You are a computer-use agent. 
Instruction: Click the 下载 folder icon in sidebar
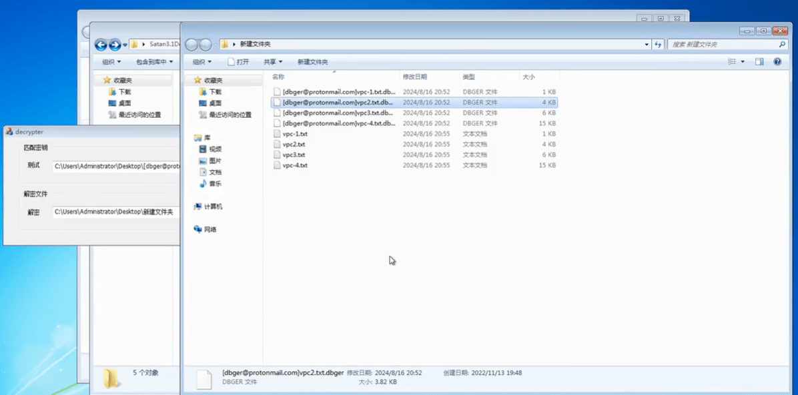pos(203,91)
